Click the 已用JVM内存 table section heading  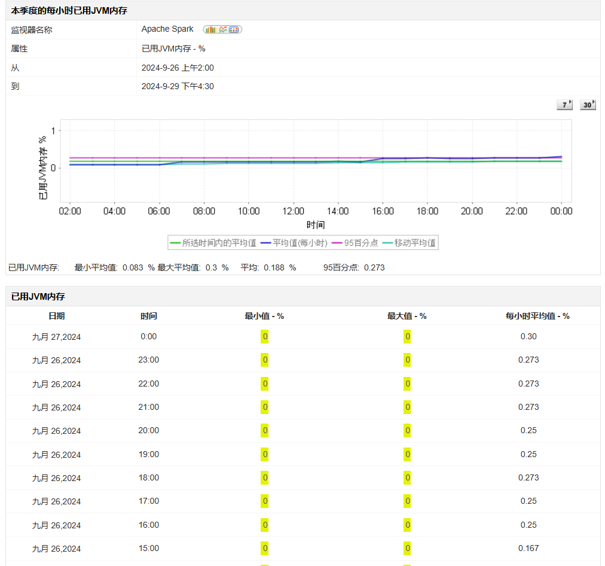[x=38, y=297]
